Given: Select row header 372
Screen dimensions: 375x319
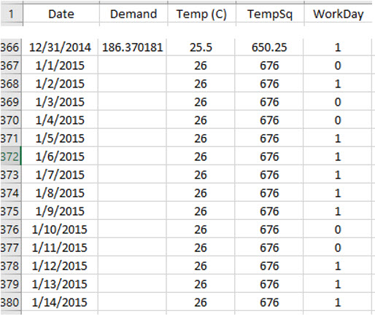Looking at the screenshot, I should tap(10, 157).
